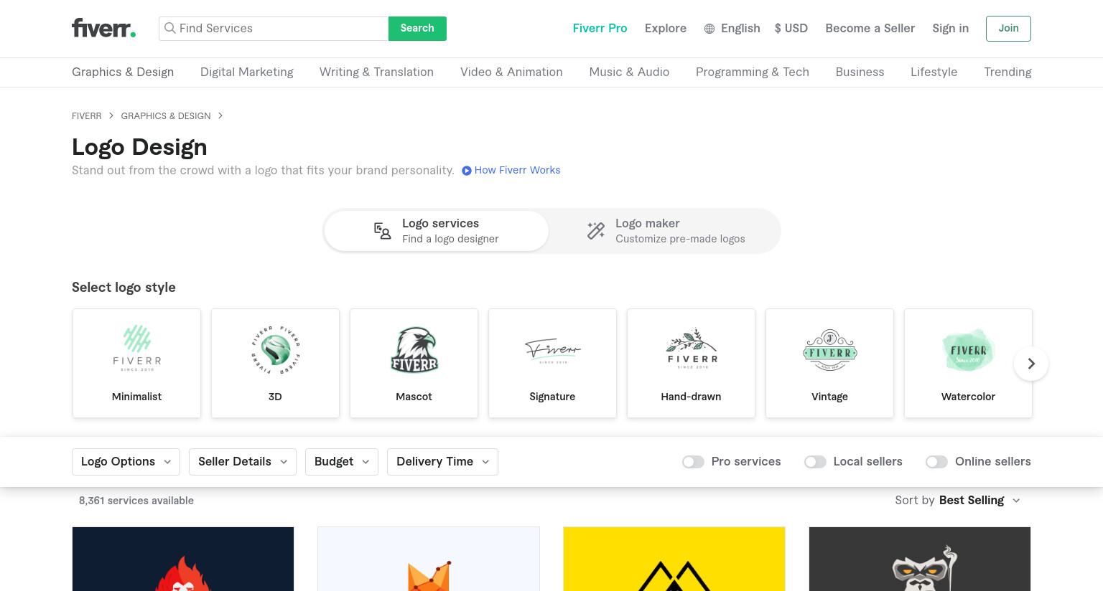The image size is (1103, 591).
Task: Select the 3D logo style
Action: coord(275,363)
